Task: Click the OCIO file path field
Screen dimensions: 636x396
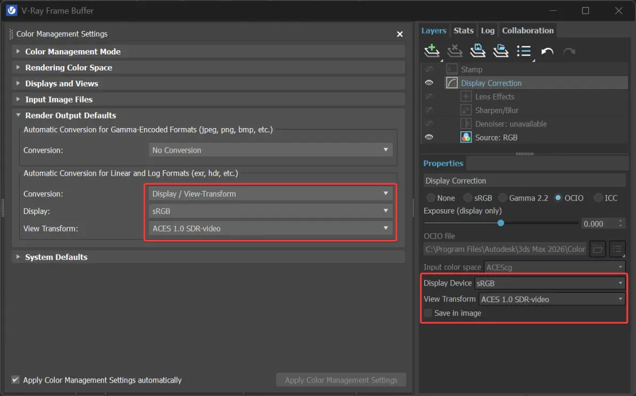Action: click(505, 249)
